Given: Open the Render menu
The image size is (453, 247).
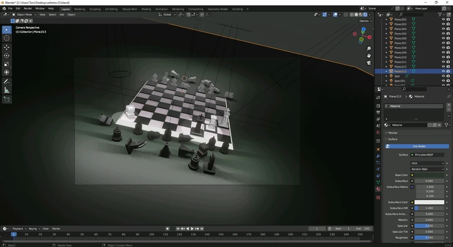Looking at the screenshot, I should (x=28, y=9).
